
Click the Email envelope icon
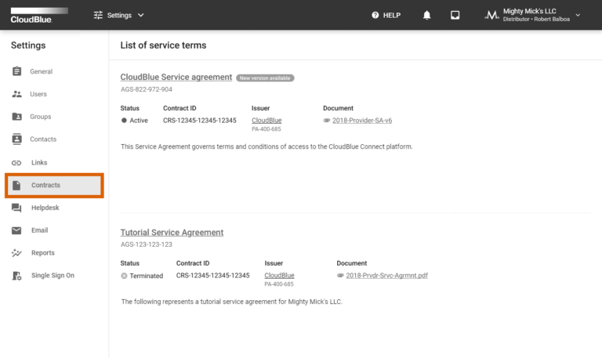(x=16, y=230)
